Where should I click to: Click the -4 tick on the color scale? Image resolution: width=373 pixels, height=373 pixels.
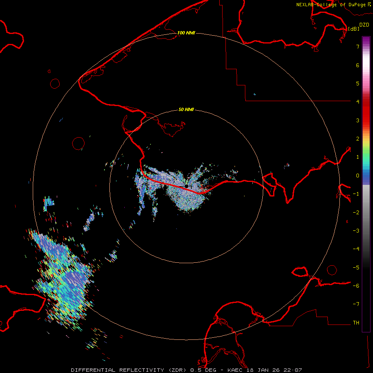(x=356, y=249)
